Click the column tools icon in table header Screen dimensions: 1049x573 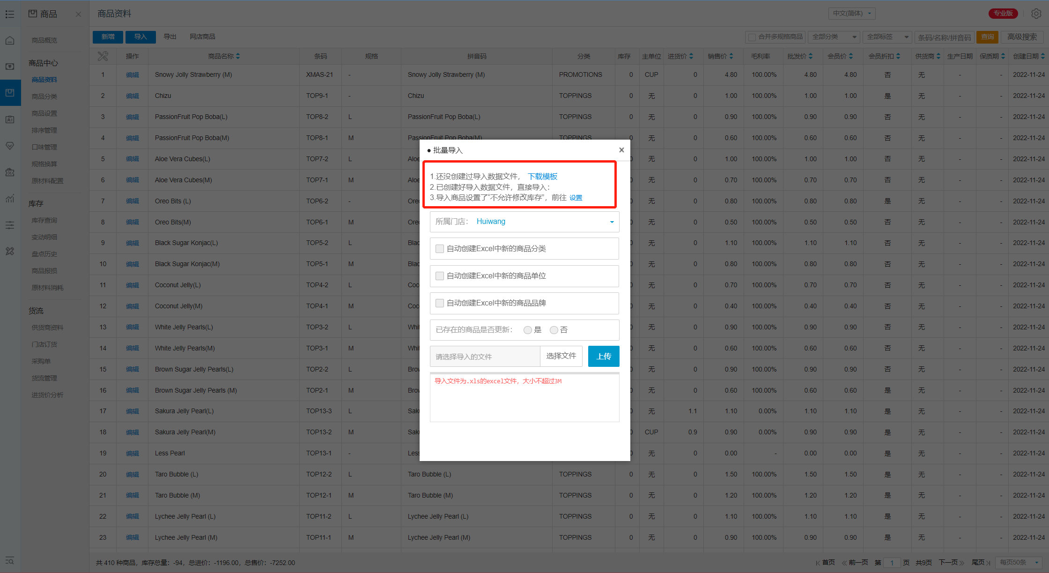tap(103, 56)
